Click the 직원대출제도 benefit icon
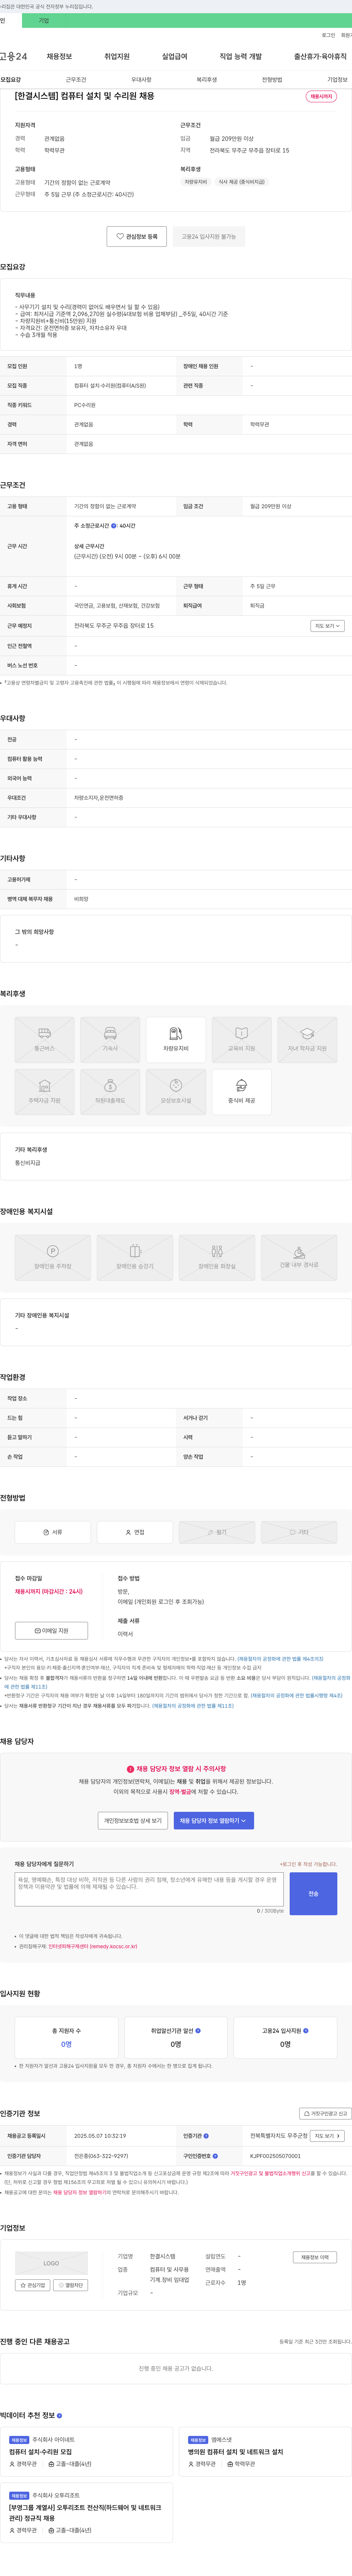The height and width of the screenshot is (2576, 352). (x=110, y=1092)
